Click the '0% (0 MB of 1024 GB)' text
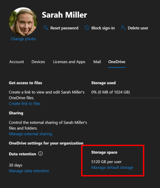This screenshot has height=188, width=160. (110, 92)
